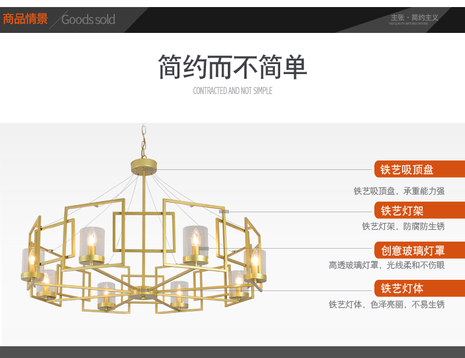
Task: Click the central square frame of chandelier
Action: [144, 232]
